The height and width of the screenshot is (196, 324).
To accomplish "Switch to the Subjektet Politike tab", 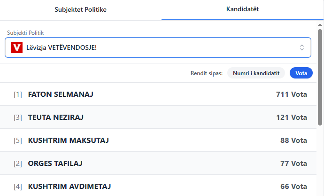I will (x=81, y=9).
